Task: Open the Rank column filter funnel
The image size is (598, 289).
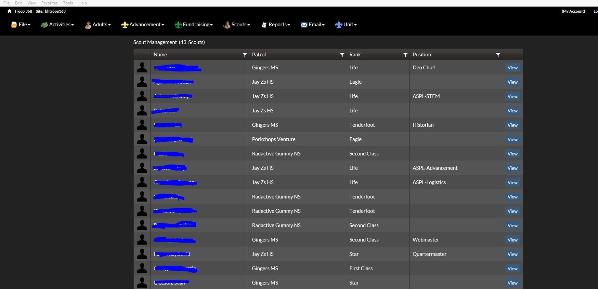Action: tap(405, 55)
